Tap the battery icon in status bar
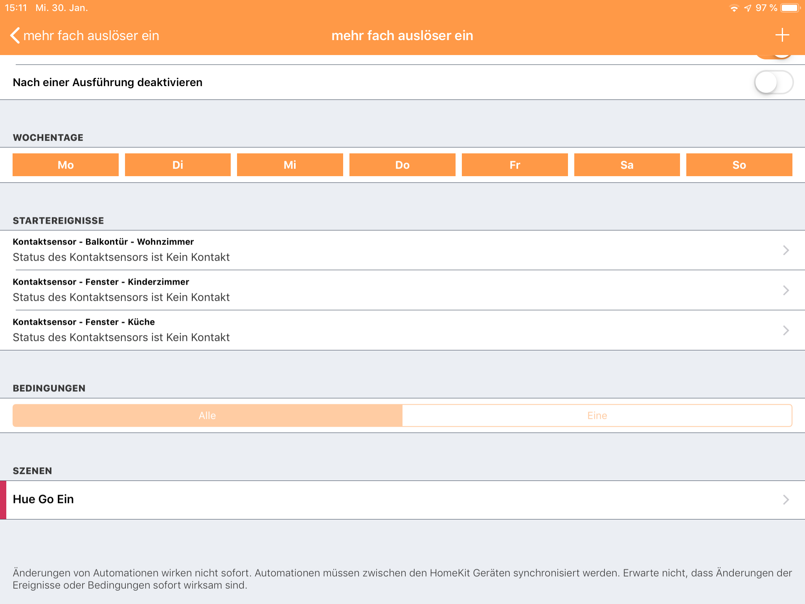 (790, 8)
